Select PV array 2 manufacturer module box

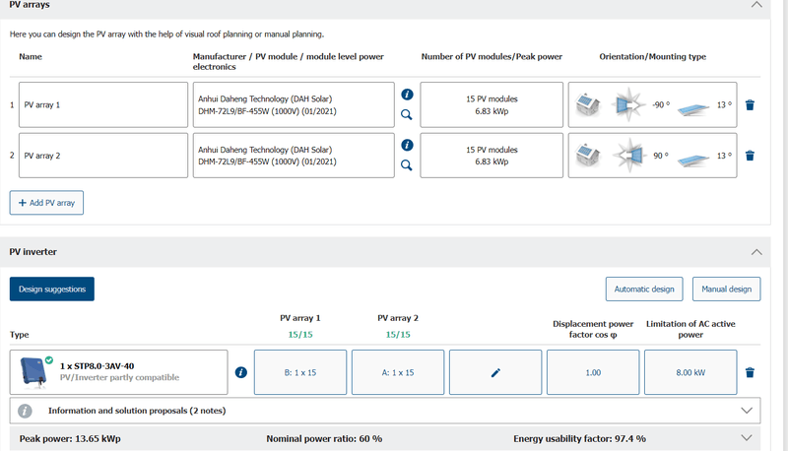tap(294, 156)
